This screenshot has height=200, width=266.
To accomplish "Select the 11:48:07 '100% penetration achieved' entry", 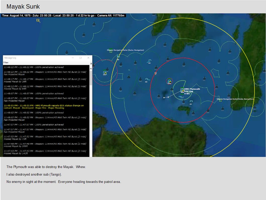I will (34, 94).
